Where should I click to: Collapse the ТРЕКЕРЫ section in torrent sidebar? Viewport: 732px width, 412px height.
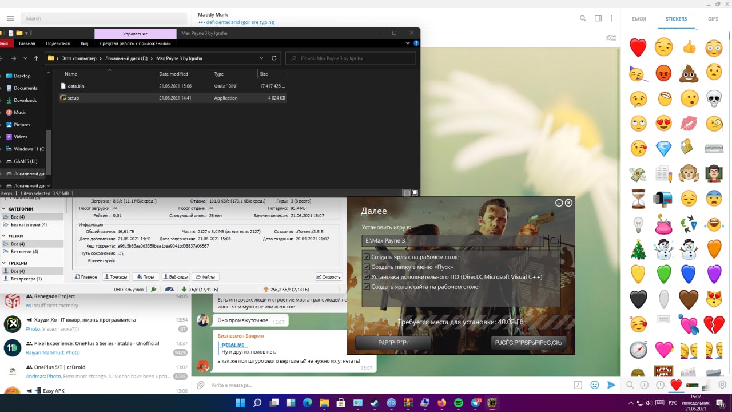[x=4, y=263]
